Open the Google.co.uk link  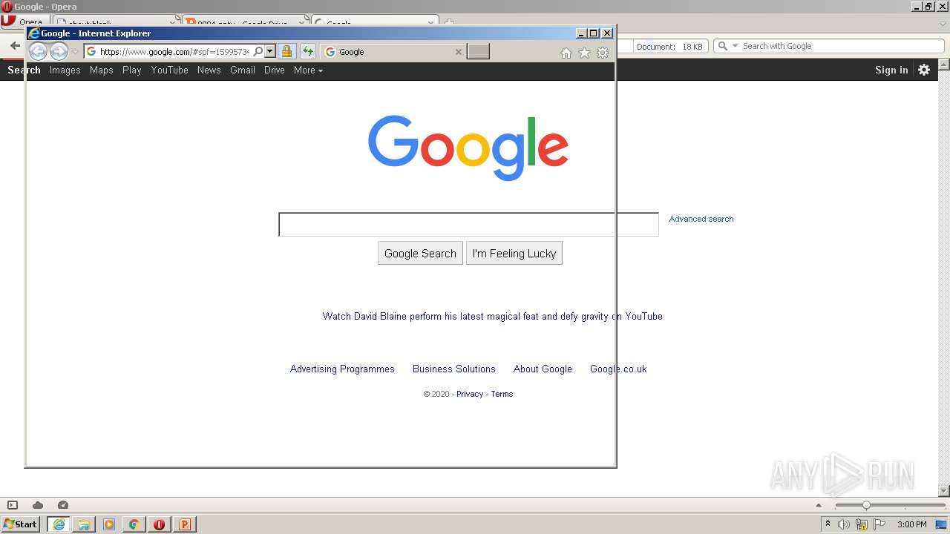pos(618,369)
